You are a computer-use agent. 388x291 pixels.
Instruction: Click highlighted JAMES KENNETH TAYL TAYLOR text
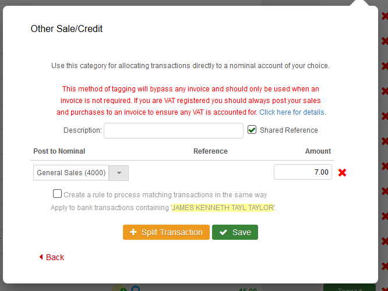pyautogui.click(x=223, y=207)
